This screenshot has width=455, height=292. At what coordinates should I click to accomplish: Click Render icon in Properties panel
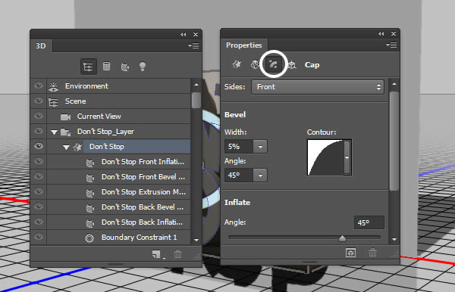[x=351, y=253]
